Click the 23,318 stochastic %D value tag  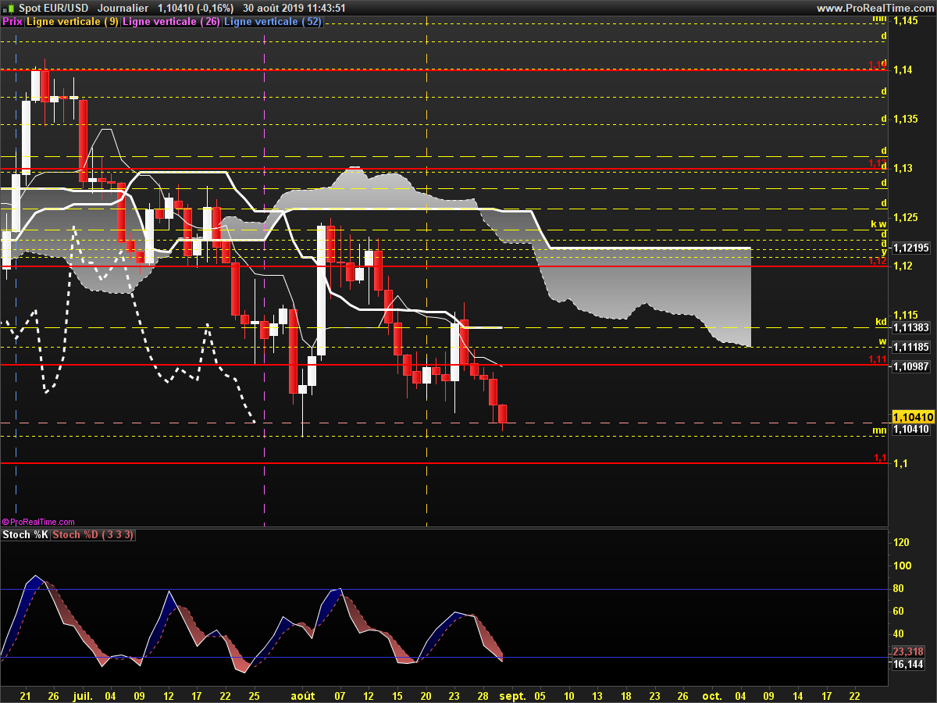point(908,651)
